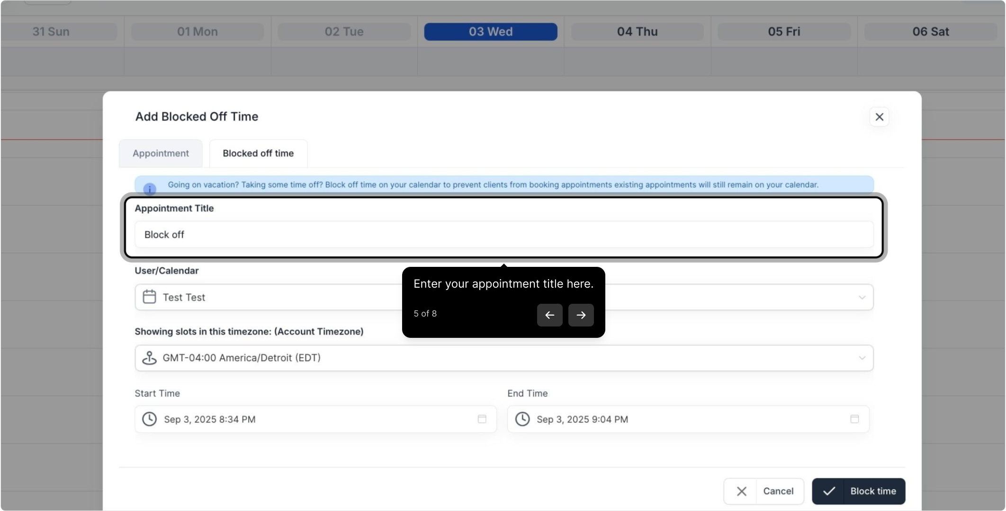
Task: Select the 03 Wed highlighted day
Action: (491, 32)
